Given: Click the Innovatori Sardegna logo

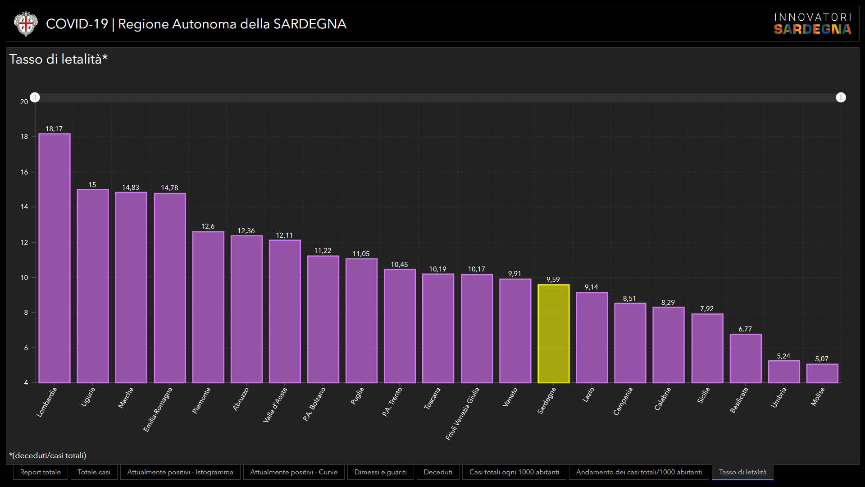Looking at the screenshot, I should 812,24.
